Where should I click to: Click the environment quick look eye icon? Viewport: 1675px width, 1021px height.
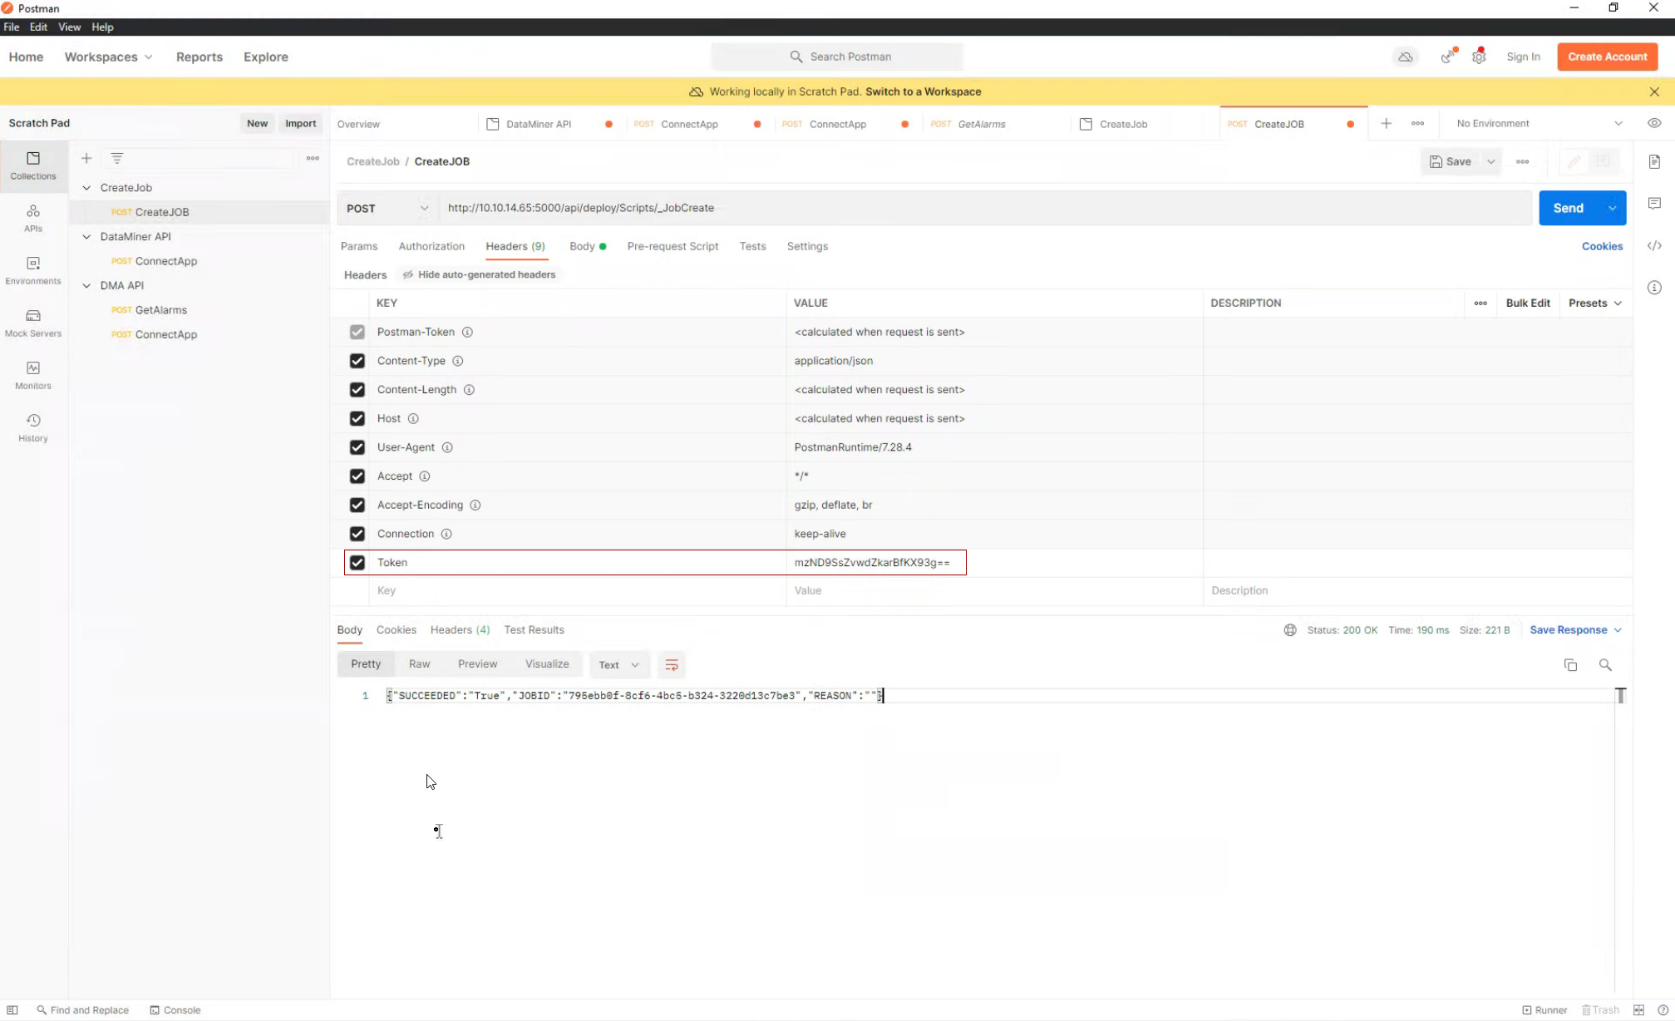tap(1654, 123)
